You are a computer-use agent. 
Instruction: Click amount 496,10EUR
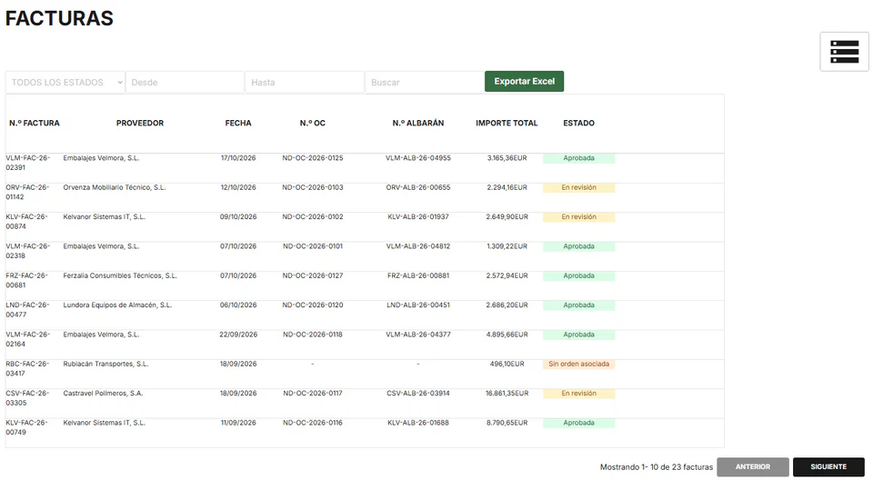(x=507, y=365)
